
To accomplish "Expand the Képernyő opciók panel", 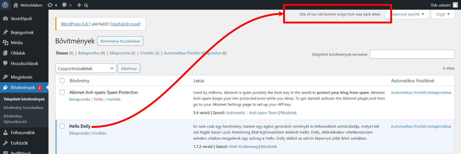I will 407,14.
